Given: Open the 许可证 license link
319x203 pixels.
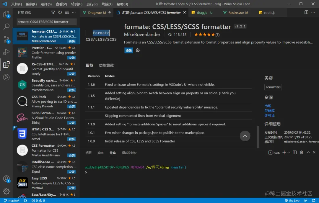Looking at the screenshot, I should (x=270, y=115).
